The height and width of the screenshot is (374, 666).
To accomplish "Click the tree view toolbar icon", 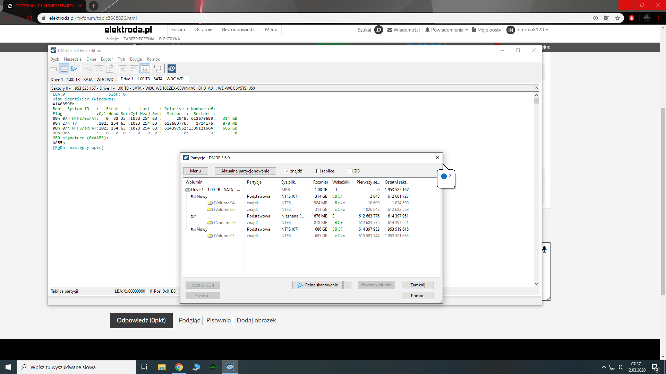I will 123,69.
